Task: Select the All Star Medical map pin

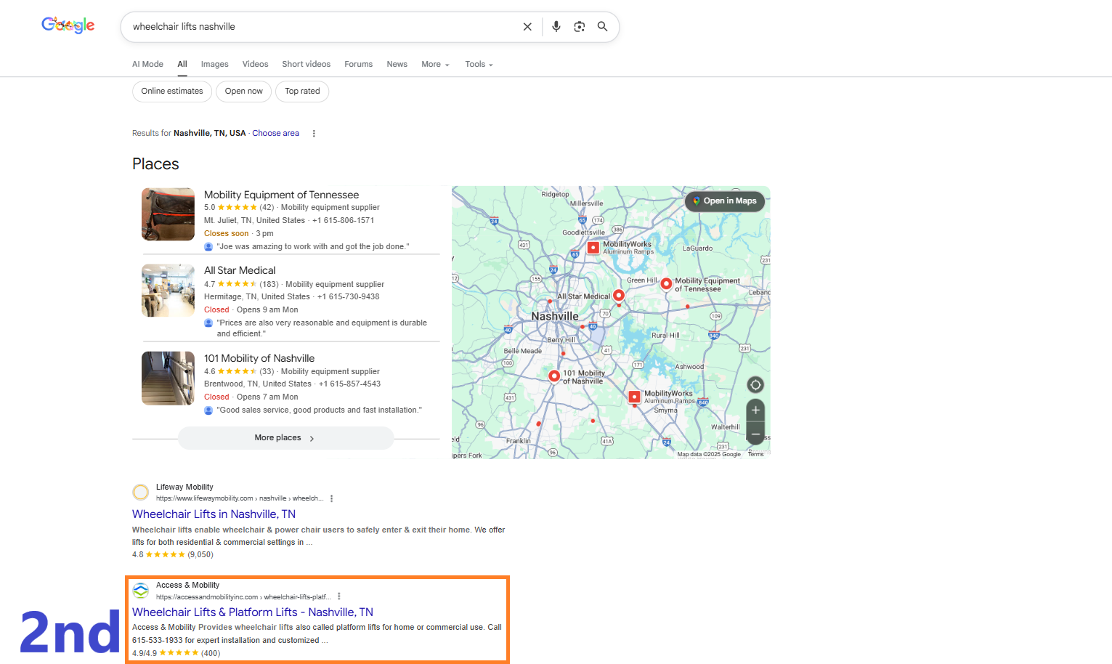Action: coord(619,295)
